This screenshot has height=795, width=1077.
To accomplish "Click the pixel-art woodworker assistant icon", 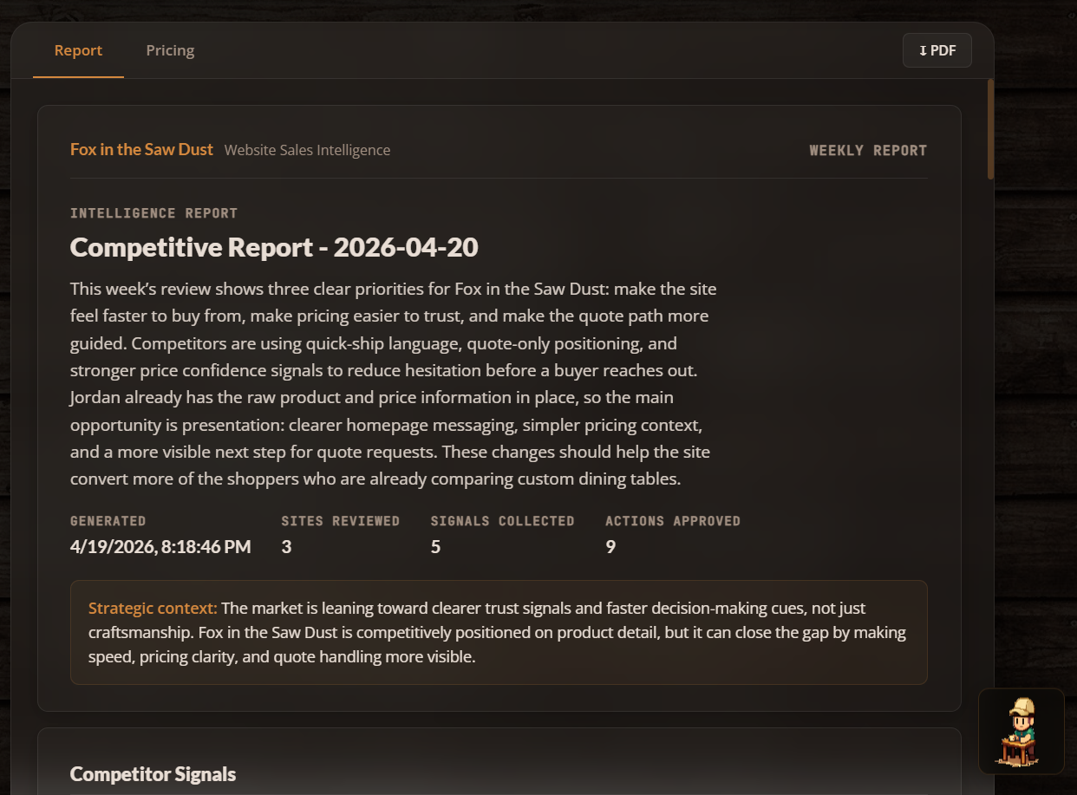I will pyautogui.click(x=1021, y=730).
